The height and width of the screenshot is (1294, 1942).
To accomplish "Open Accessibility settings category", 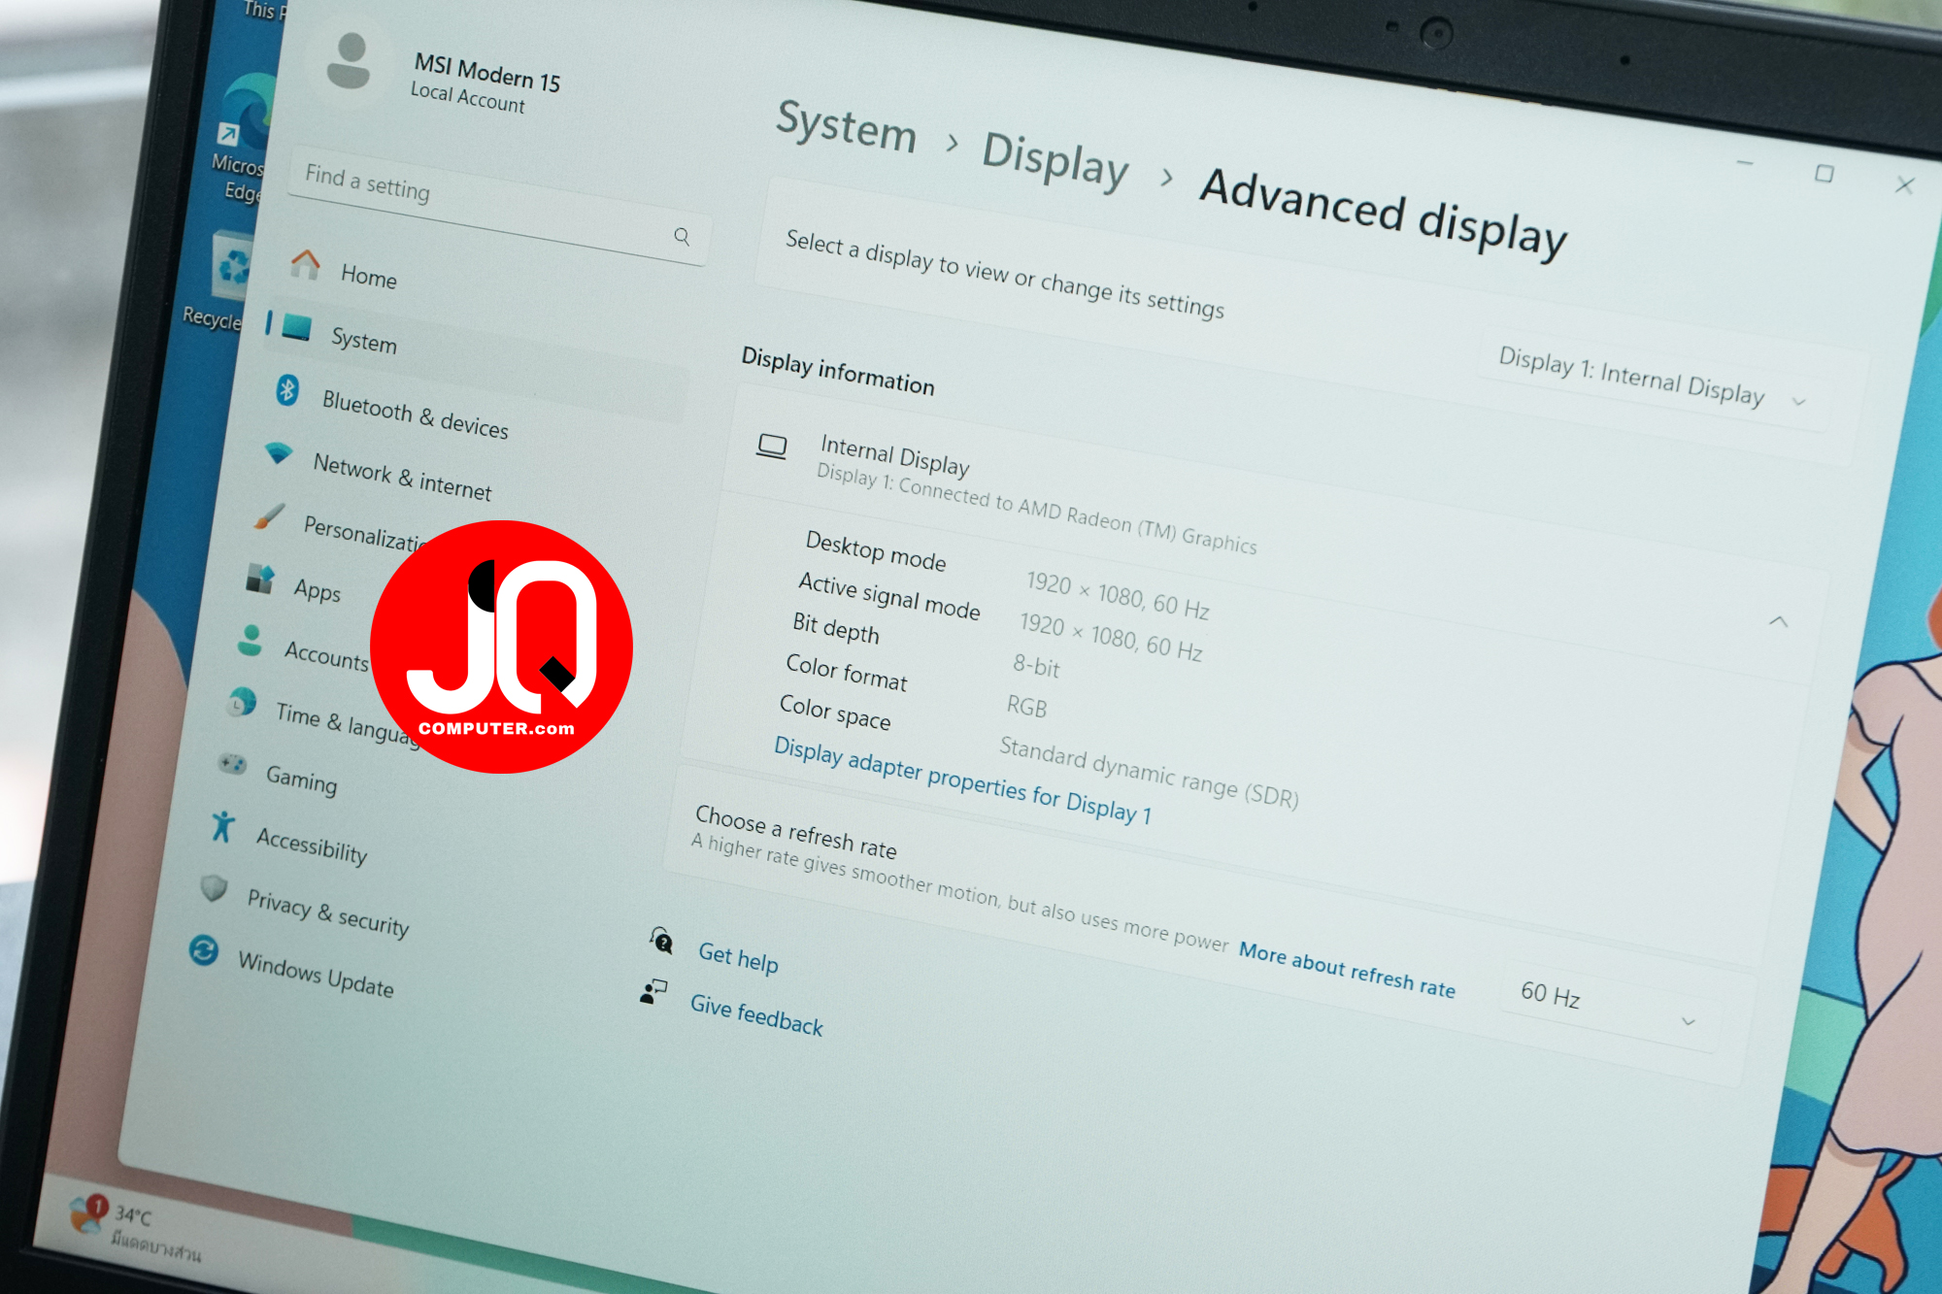I will [312, 845].
